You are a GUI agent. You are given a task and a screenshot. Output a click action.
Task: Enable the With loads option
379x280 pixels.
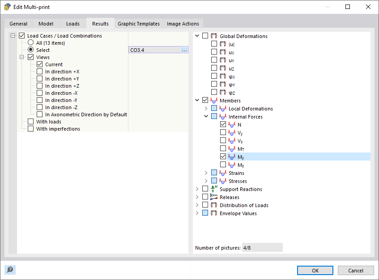point(30,121)
